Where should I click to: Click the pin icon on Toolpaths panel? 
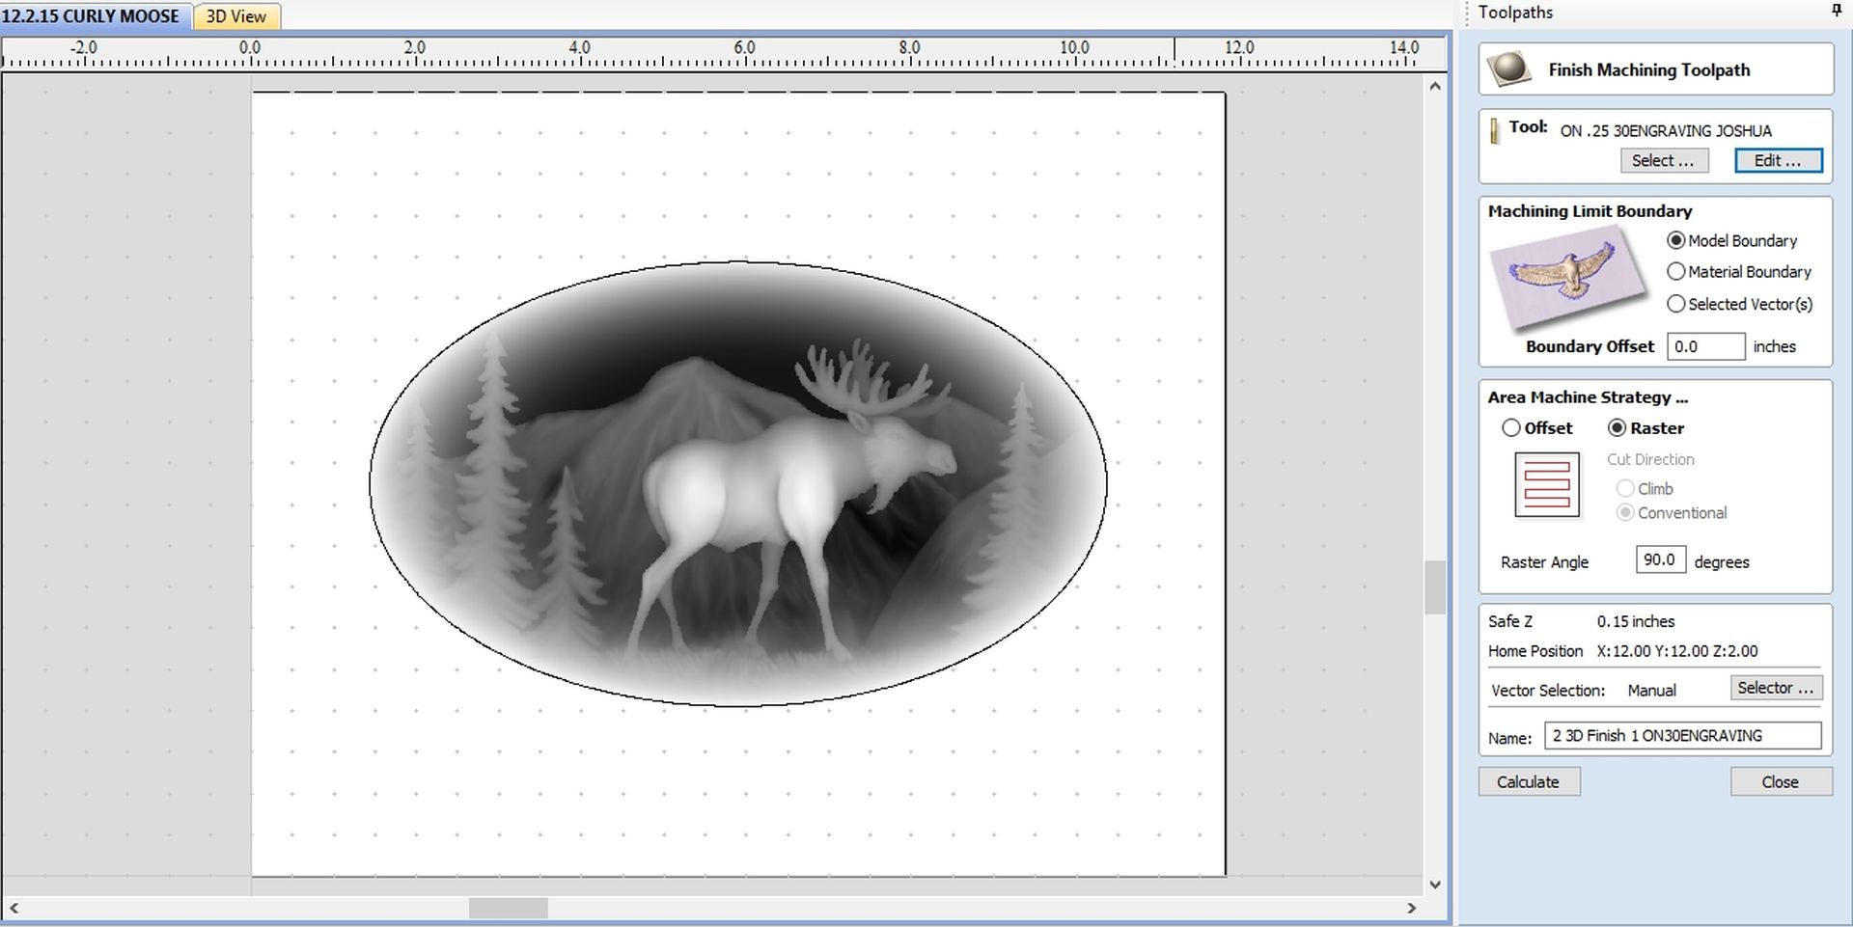tap(1835, 11)
